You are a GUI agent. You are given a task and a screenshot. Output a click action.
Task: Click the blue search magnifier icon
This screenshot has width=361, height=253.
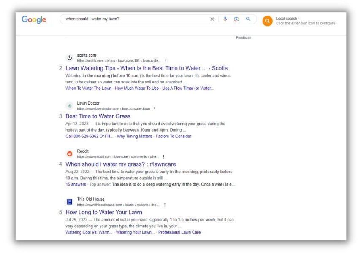click(x=249, y=20)
